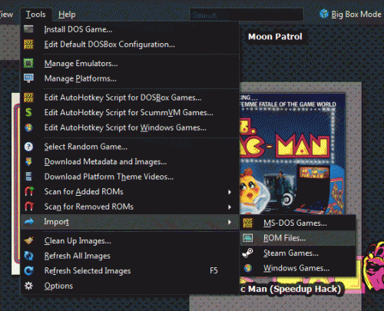This screenshot has height=311, width=384.
Task: Import ROM Files...
Action: pos(298,238)
